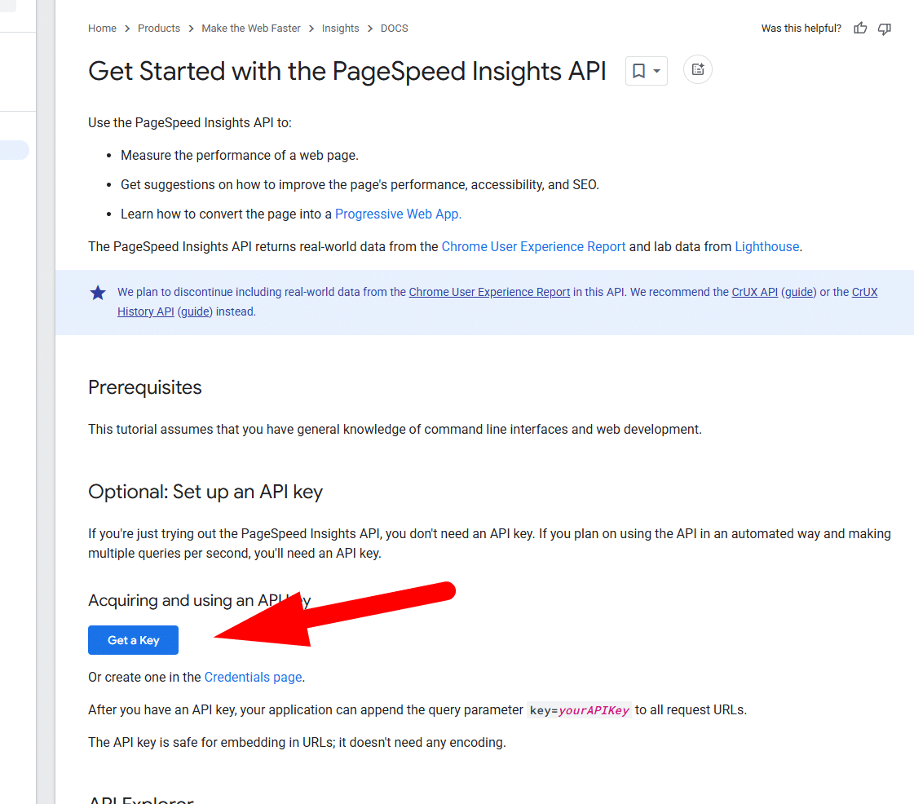Open the Insights breadcrumb
Screen dimensions: 914x804
coord(340,29)
